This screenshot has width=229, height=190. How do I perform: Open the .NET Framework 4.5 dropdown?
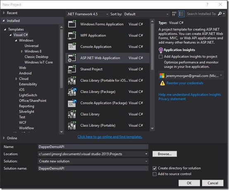click(x=88, y=14)
